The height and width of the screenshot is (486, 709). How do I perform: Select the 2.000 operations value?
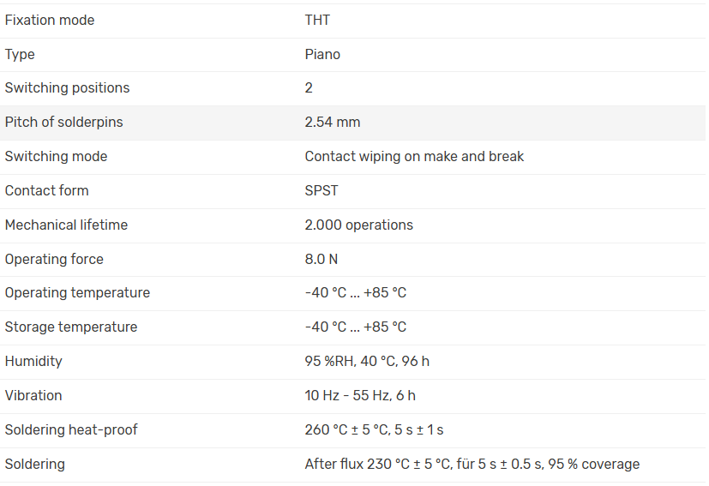coord(358,225)
